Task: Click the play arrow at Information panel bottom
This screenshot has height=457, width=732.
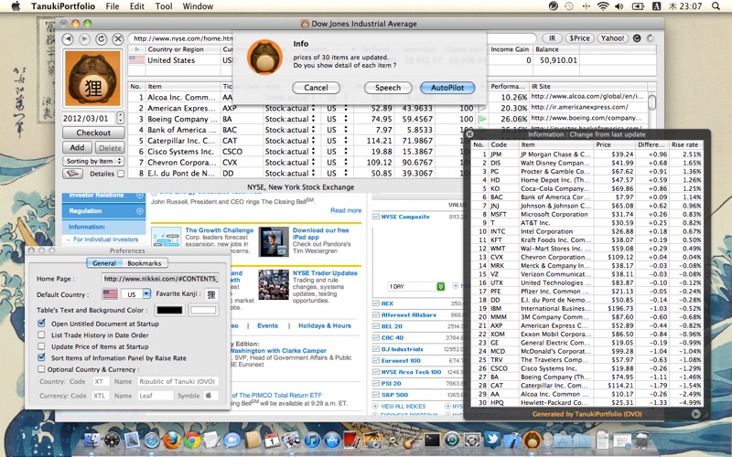Action: pos(695,414)
